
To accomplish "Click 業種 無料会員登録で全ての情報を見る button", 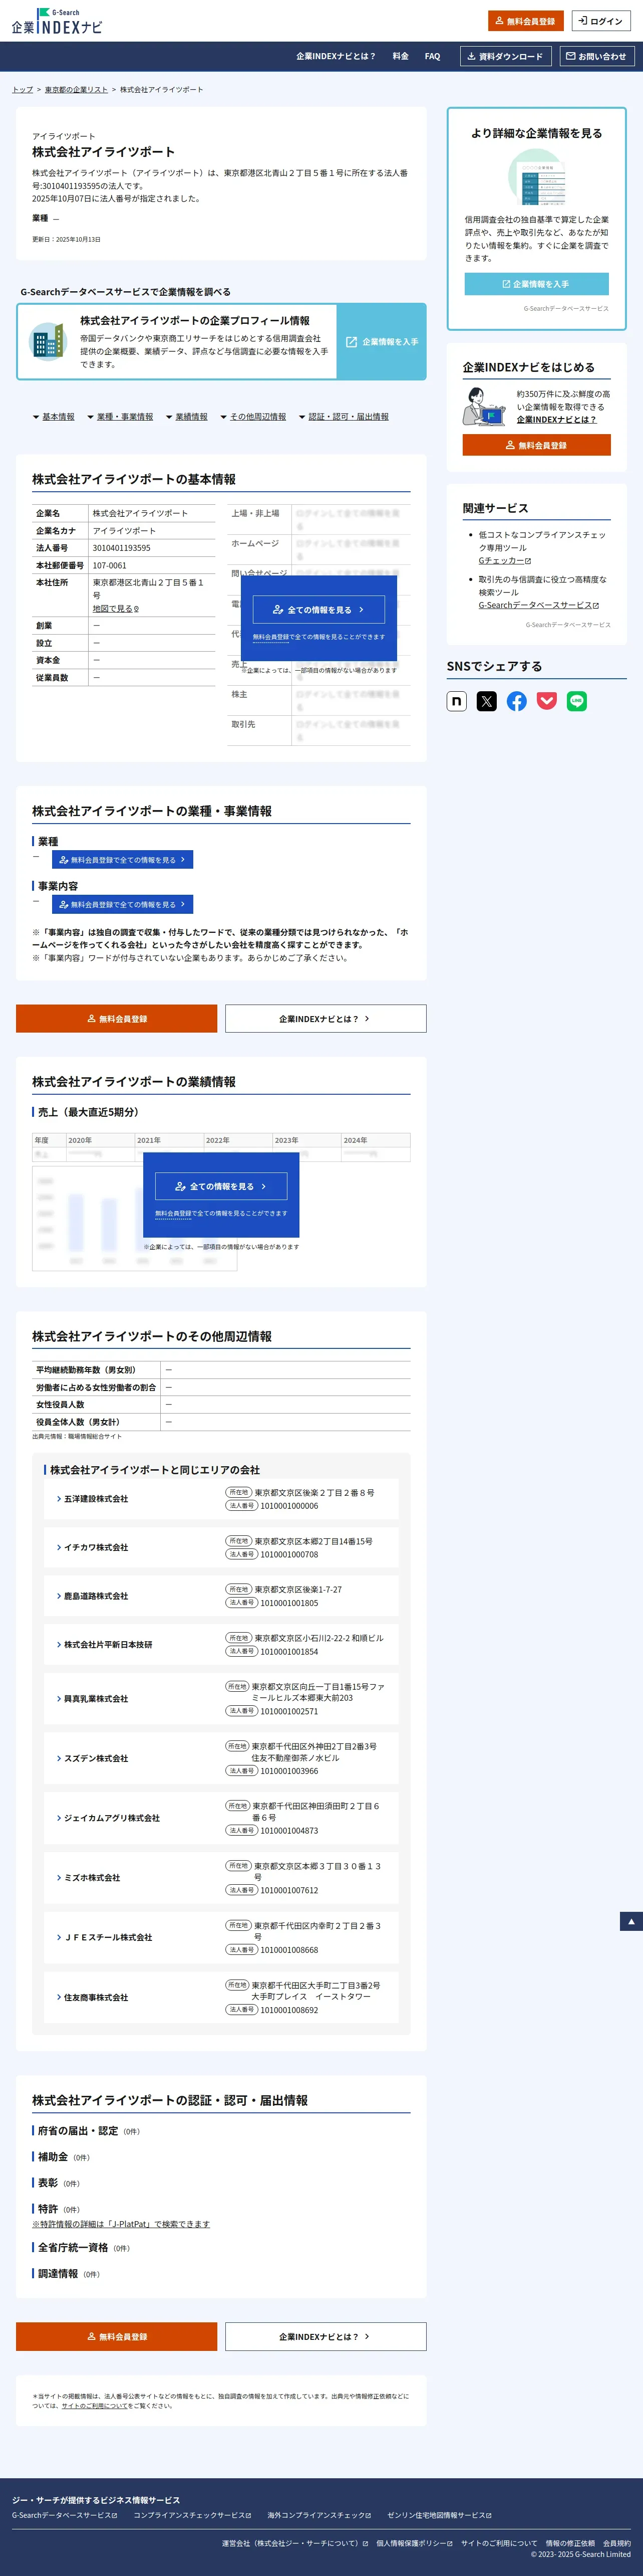I will click(x=123, y=860).
